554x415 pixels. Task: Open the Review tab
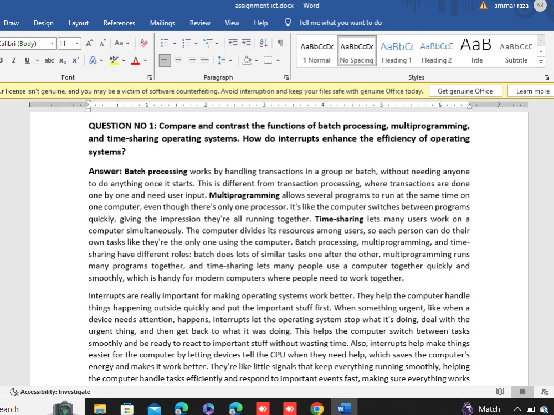(x=200, y=23)
